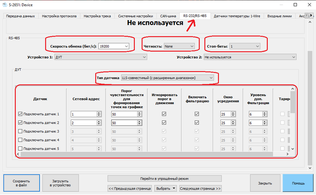Select the CAN-шина tab
The height and width of the screenshot is (195, 316).
(168, 16)
